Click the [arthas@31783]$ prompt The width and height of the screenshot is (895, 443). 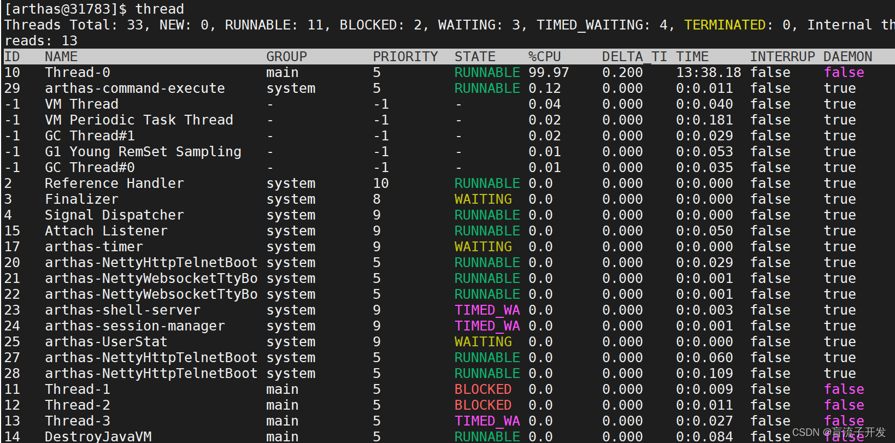pyautogui.click(x=66, y=9)
